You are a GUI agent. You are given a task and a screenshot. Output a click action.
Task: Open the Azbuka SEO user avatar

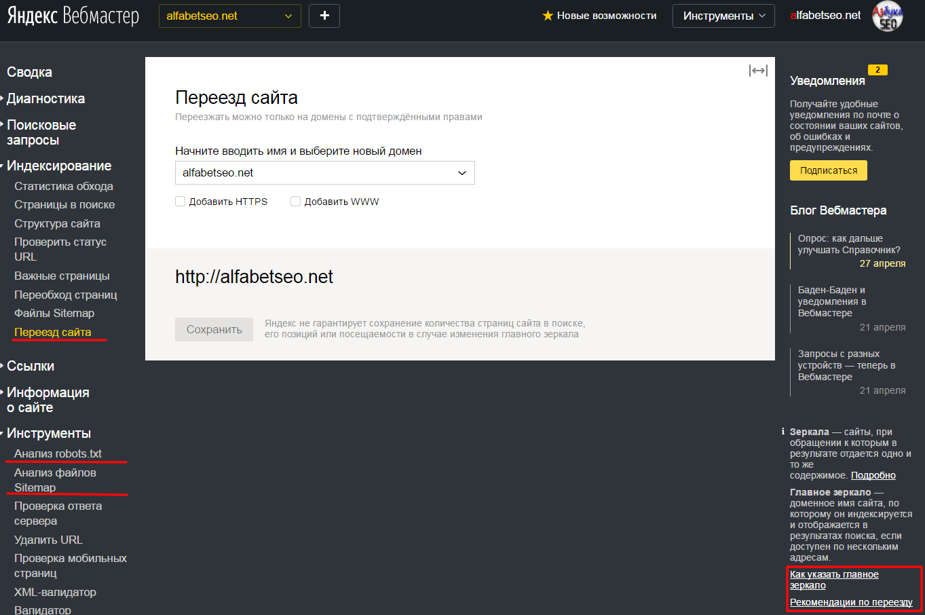pos(888,16)
